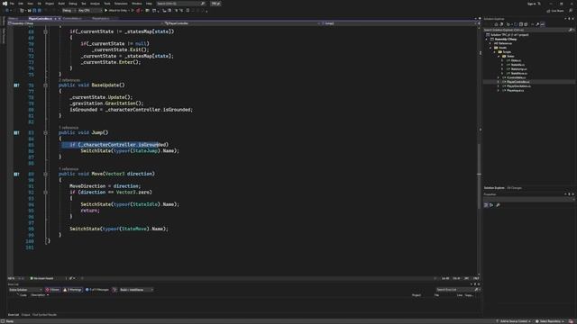Click the Visual Studio logo icon
577x324 pixels.
5,4
